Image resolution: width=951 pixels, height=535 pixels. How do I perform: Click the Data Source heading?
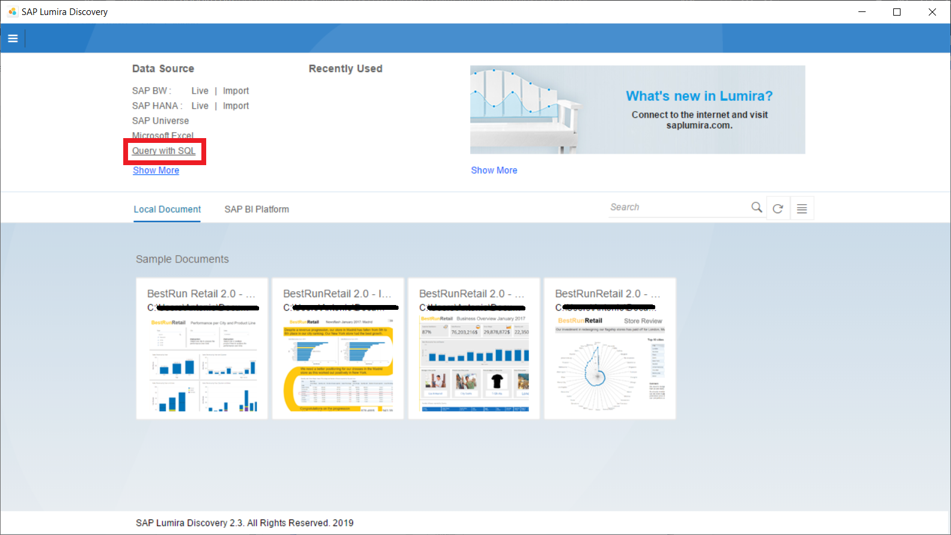[163, 68]
